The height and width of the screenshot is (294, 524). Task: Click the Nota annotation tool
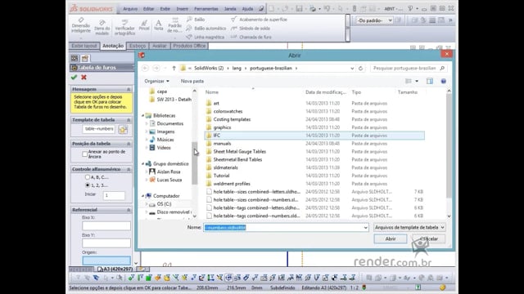(158, 25)
